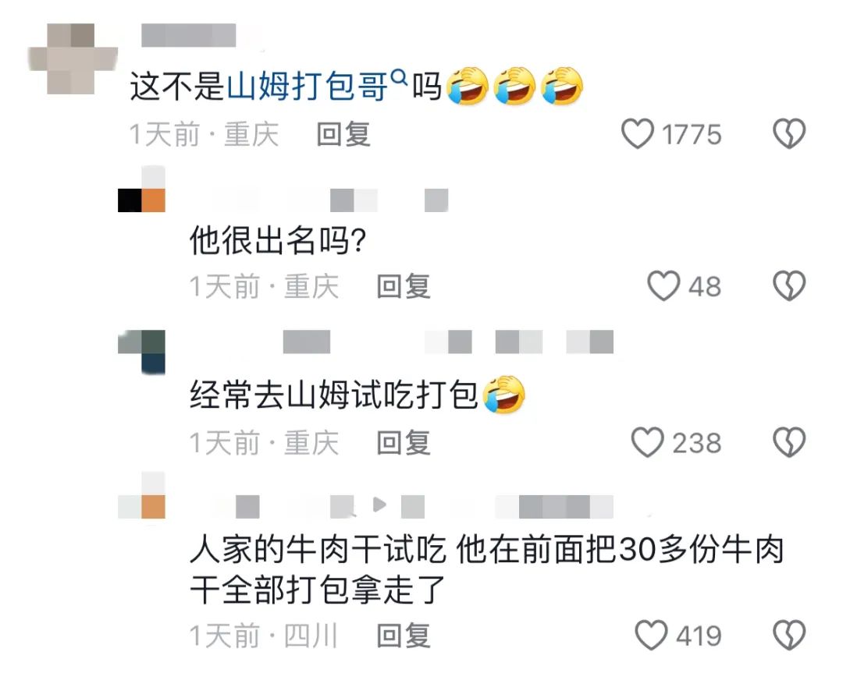Screen dimensions: 843x673
Task: Like the 他很出名吗 reply
Action: [663, 285]
